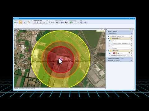Click the bin icon on the first sublayer row
This screenshot has width=149, height=111.
pyautogui.click(x=131, y=41)
